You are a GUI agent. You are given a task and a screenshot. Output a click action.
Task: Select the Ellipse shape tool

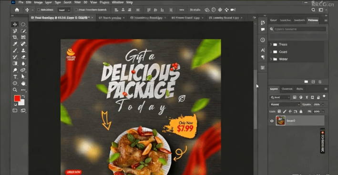15,83
